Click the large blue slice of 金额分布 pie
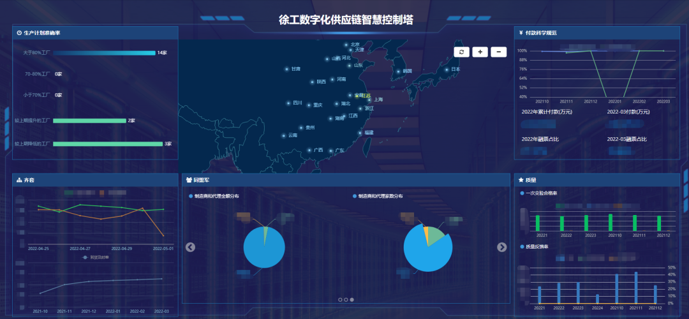The width and height of the screenshot is (689, 319). point(263,251)
